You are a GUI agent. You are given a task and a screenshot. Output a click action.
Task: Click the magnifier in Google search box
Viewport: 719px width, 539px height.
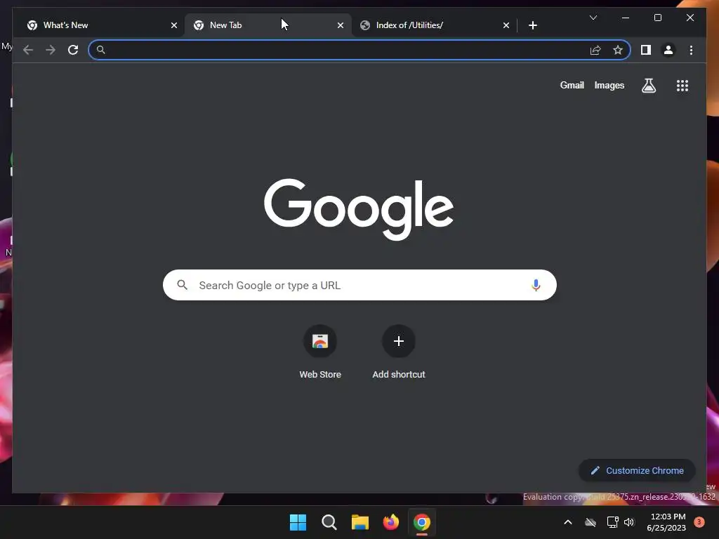(182, 285)
